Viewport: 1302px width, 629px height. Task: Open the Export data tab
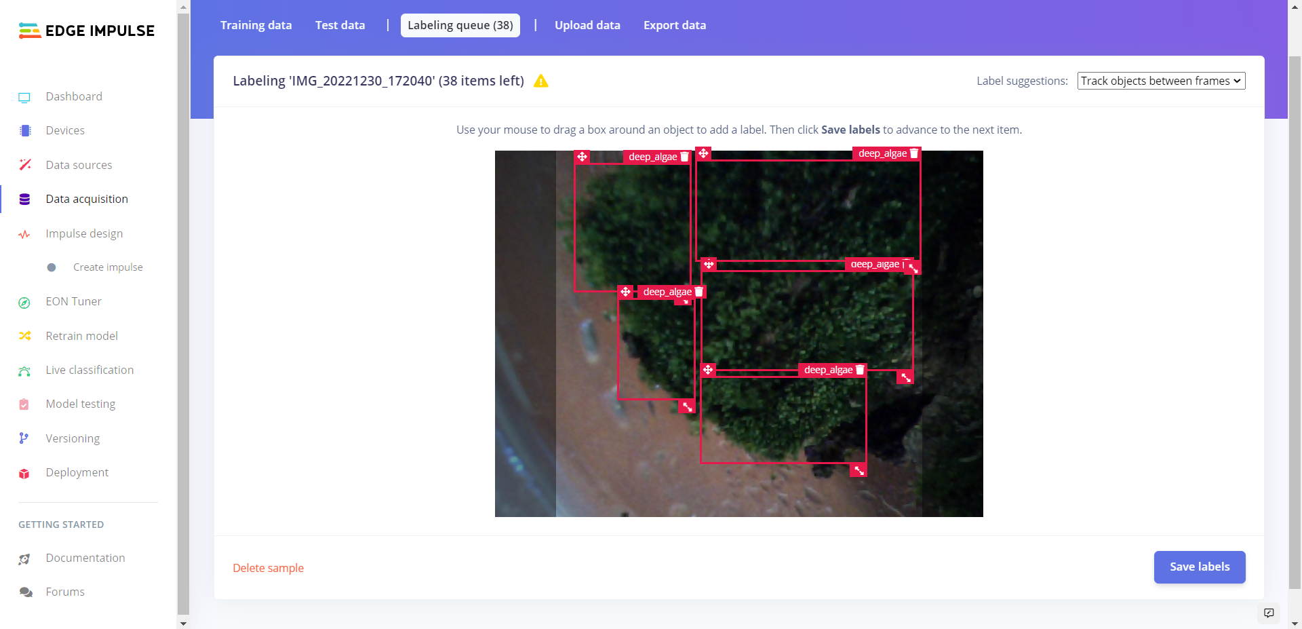click(x=675, y=25)
